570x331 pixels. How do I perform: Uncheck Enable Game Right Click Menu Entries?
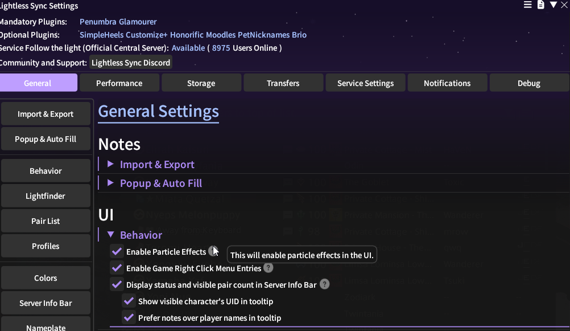click(117, 268)
